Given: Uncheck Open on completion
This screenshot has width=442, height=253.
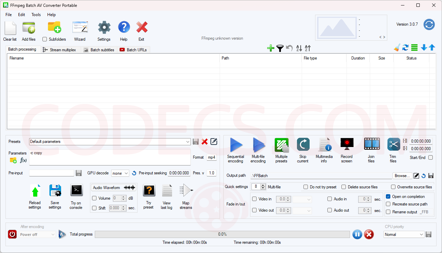Looking at the screenshot, I should click(388, 197).
